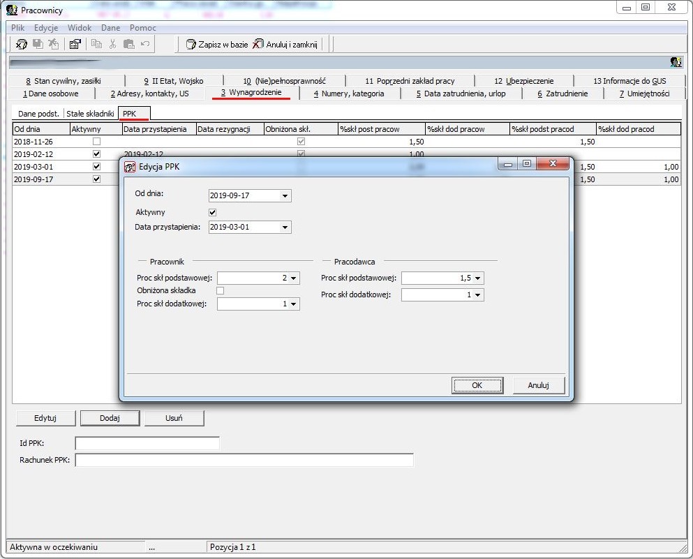Viewport: 693px width, 559px height.
Task: Click the Edycja PPK dialog title icon
Action: (x=130, y=167)
